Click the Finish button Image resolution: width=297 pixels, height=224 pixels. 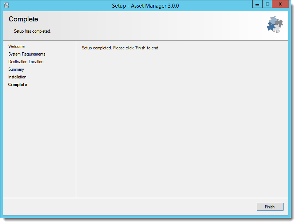[x=270, y=207]
